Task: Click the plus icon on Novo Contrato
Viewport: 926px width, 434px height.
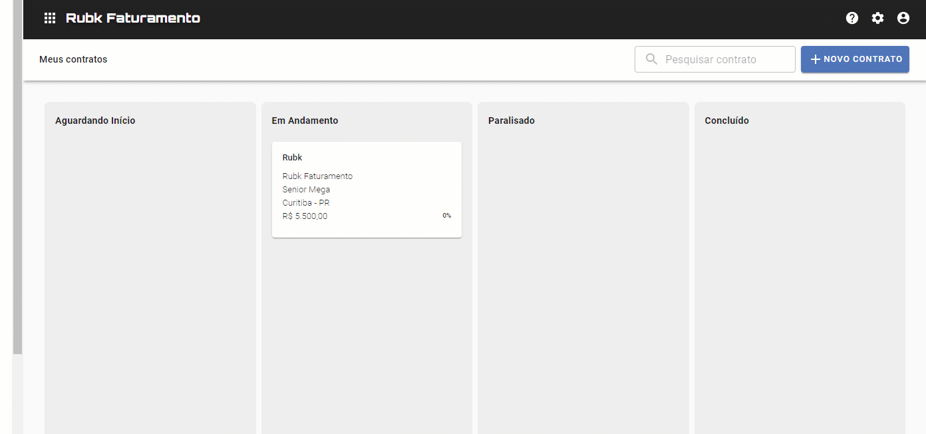Action: pyautogui.click(x=815, y=59)
